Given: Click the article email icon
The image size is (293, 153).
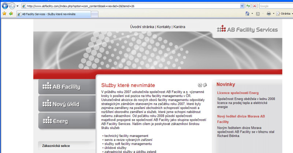Looking at the screenshot, I should point(205,85).
